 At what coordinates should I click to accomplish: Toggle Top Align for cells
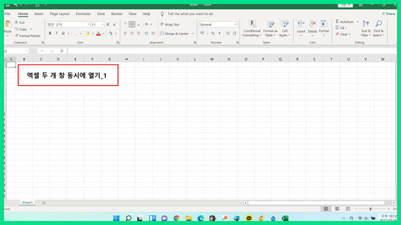pyautogui.click(x=125, y=24)
